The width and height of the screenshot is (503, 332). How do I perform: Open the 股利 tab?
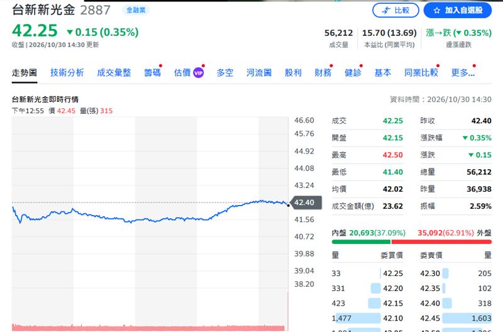(293, 73)
